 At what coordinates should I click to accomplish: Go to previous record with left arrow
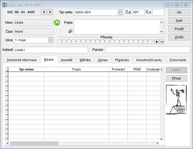pyautogui.click(x=44, y=12)
